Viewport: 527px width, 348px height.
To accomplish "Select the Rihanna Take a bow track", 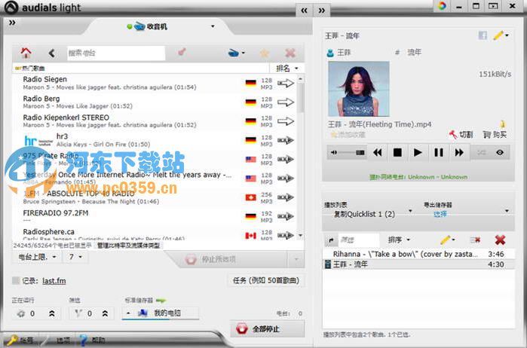I will point(418,254).
